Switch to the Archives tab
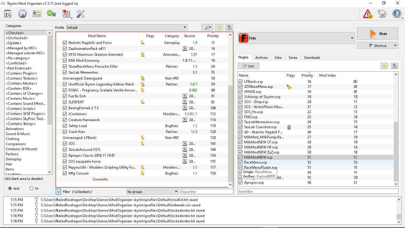The width and height of the screenshot is (405, 228). tap(261, 58)
